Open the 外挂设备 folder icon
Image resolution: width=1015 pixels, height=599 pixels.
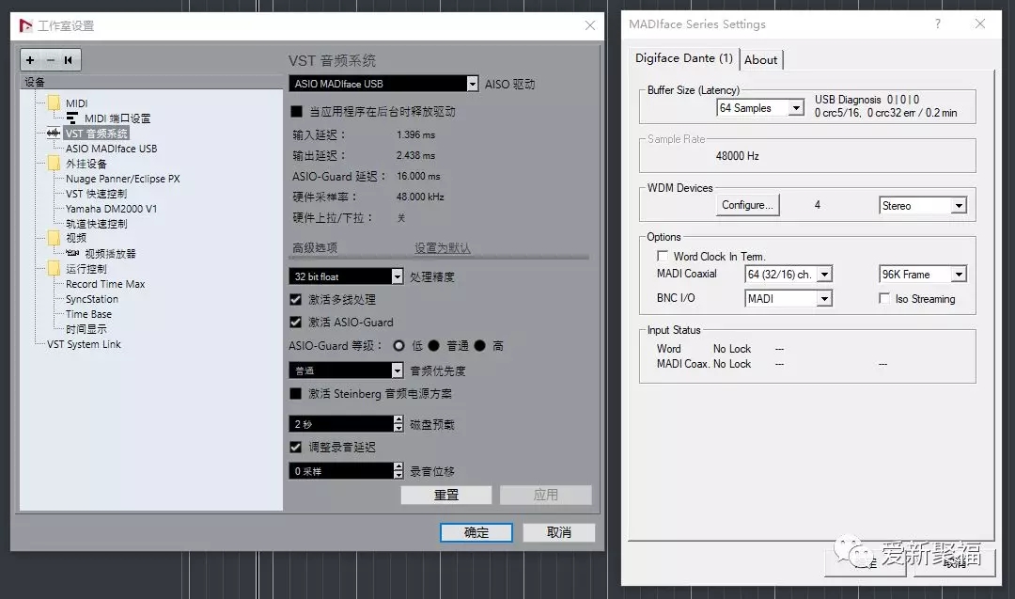tap(54, 164)
